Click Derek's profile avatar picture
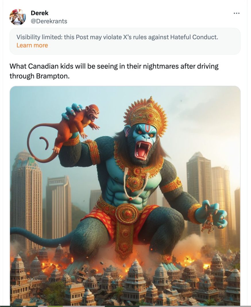This screenshot has width=251, height=307. pyautogui.click(x=18, y=17)
